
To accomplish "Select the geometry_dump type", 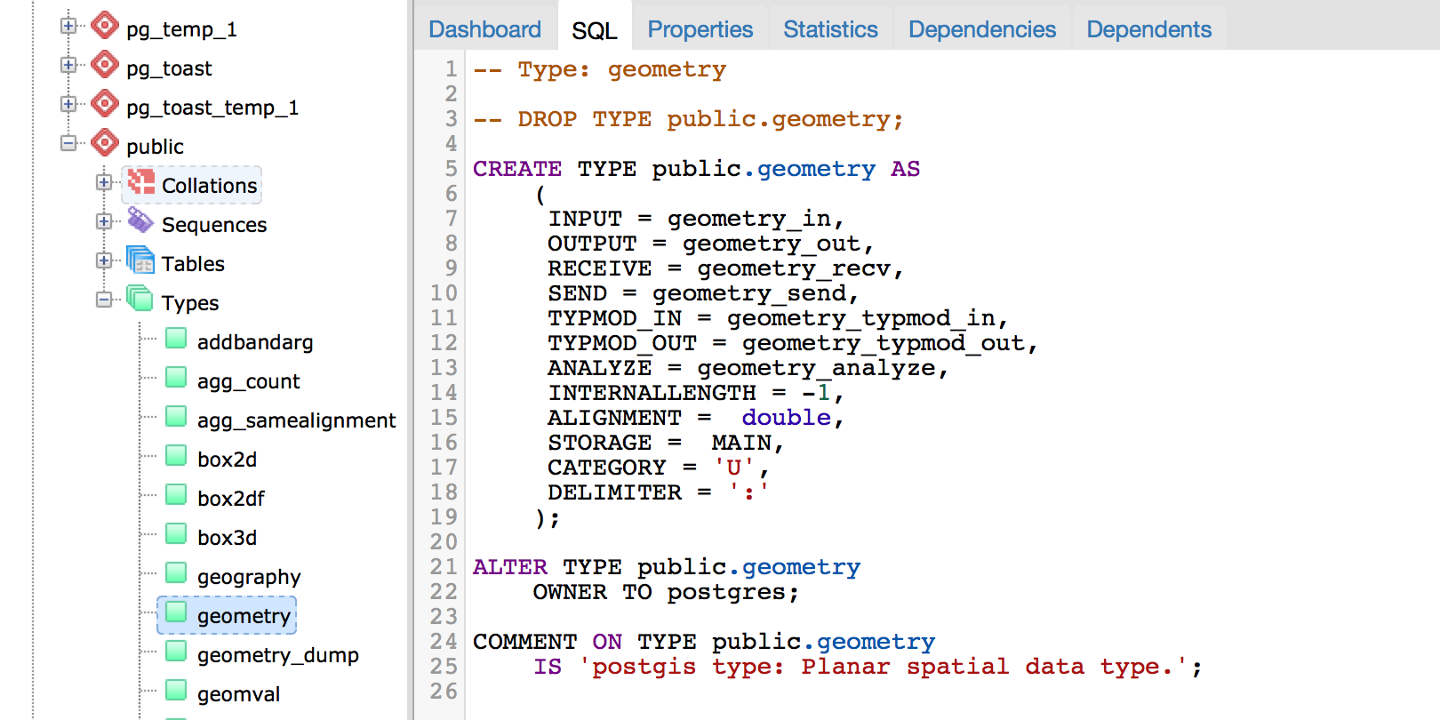I will coord(277,655).
